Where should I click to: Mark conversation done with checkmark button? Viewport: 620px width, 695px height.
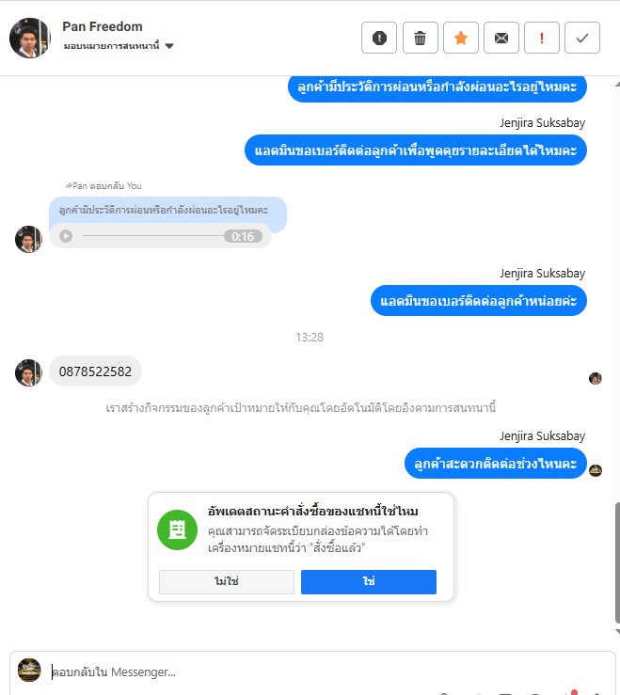(x=582, y=38)
